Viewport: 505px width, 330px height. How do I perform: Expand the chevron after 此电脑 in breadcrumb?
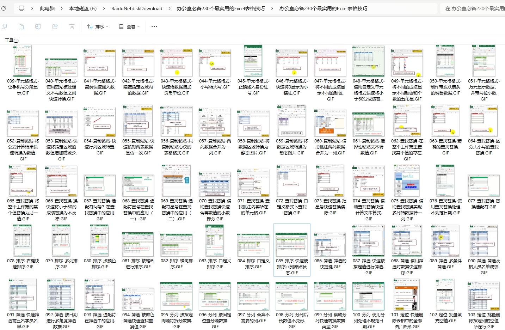pyautogui.click(x=62, y=8)
